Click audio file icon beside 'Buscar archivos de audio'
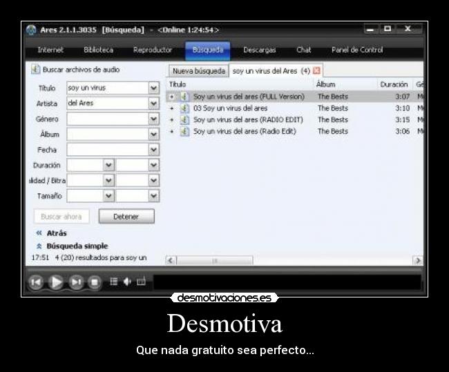This screenshot has width=449, height=372. tap(35, 69)
